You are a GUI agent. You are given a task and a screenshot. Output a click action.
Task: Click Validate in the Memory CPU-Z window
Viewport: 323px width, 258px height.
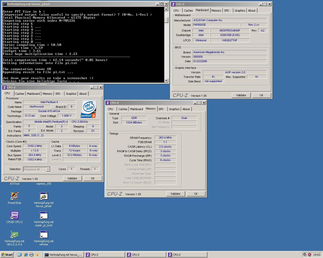(175, 194)
